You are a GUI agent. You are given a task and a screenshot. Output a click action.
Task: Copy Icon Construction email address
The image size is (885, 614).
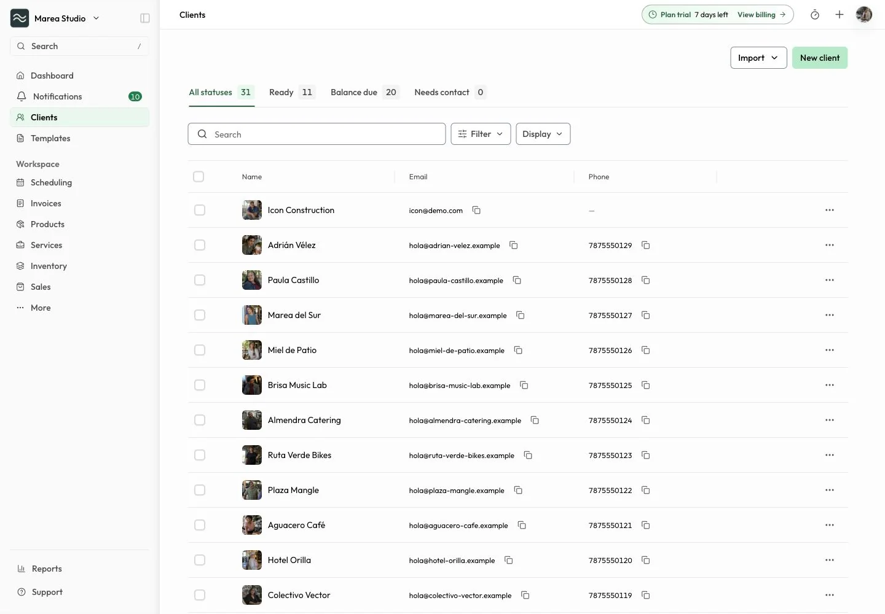tap(476, 210)
